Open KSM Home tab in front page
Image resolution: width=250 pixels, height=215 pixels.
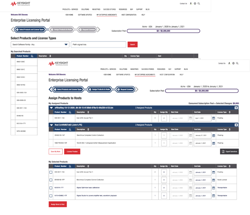click(x=107, y=75)
